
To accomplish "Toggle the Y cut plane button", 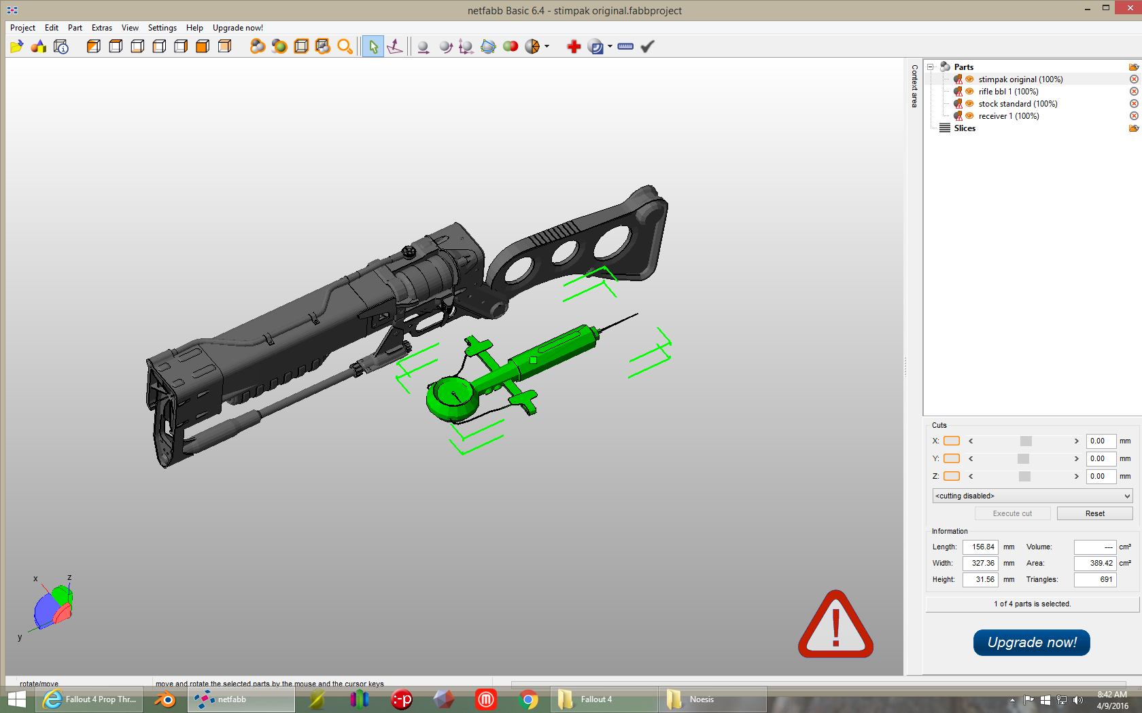I will [x=952, y=458].
